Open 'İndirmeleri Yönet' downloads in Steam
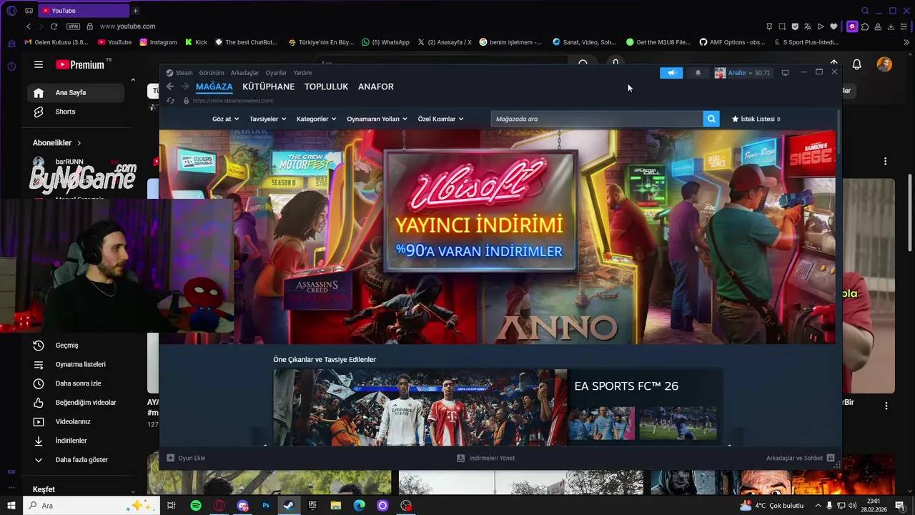Viewport: 915px width, 515px height. click(486, 458)
